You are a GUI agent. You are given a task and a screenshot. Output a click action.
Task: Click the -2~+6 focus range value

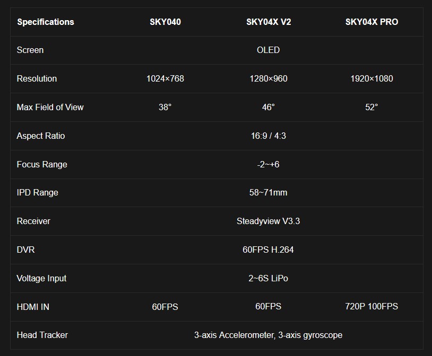(x=269, y=164)
